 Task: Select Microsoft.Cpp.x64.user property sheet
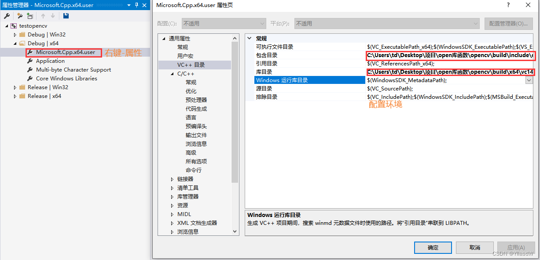(x=66, y=52)
